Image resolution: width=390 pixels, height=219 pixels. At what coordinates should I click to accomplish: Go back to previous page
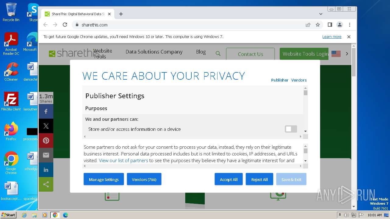[45, 25]
